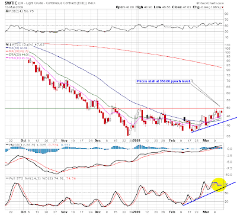Click the 110 label on price axis

(x=227, y=45)
